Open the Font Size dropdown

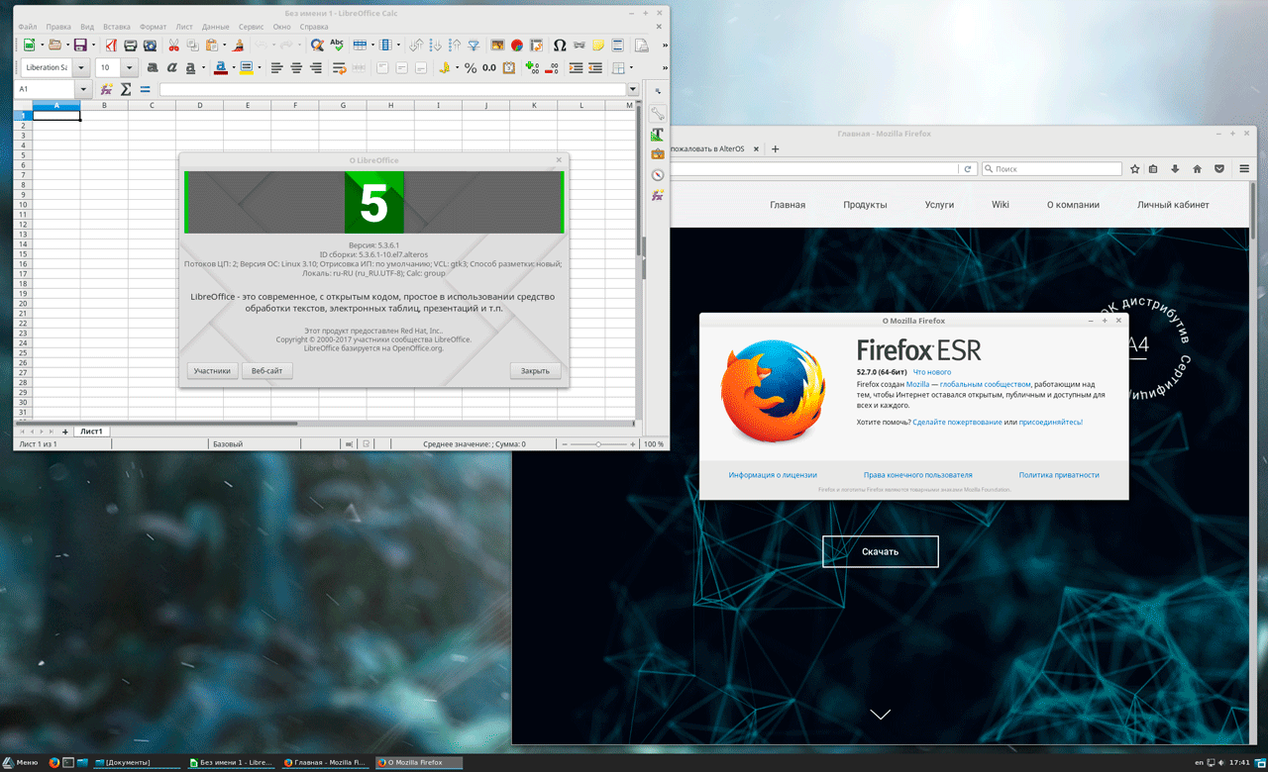click(130, 68)
